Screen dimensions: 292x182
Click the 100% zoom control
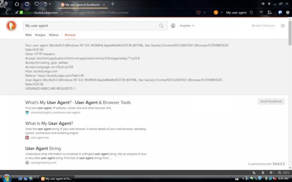[283, 173]
